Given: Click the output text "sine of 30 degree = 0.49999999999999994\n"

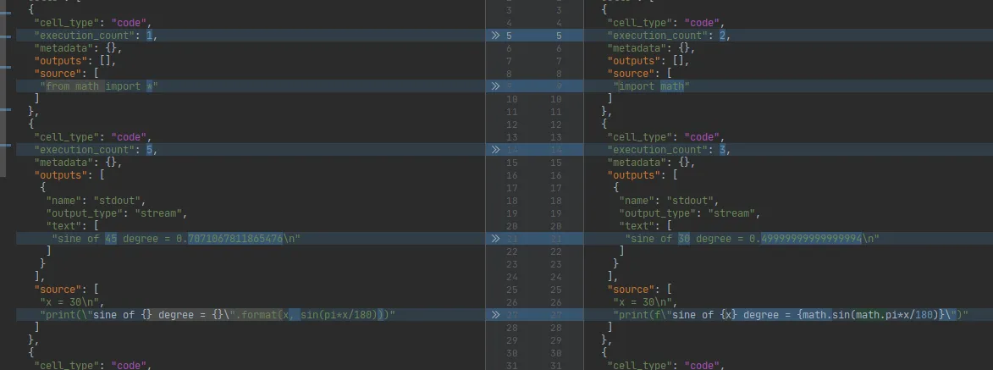Looking at the screenshot, I should tap(753, 238).
